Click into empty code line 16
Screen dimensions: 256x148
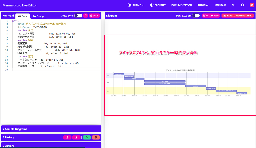coord(57,70)
